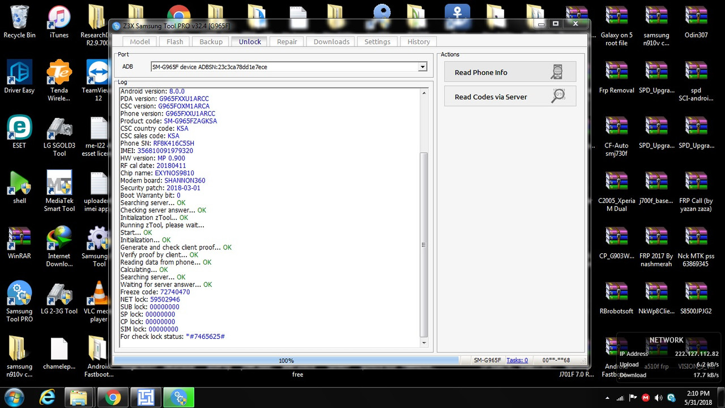Select the active Unlock tab
The width and height of the screenshot is (725, 408).
click(x=250, y=41)
